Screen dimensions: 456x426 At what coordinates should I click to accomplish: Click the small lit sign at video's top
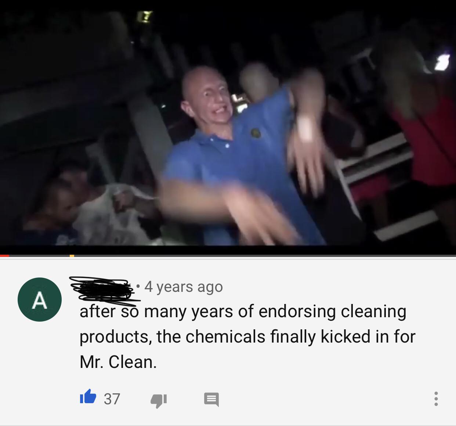[144, 16]
